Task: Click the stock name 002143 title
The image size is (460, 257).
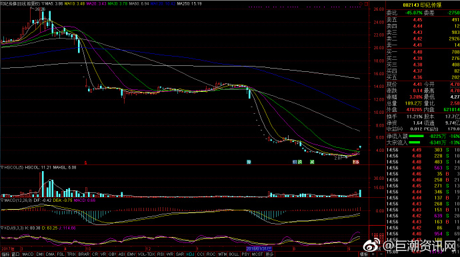Action: 422,5
